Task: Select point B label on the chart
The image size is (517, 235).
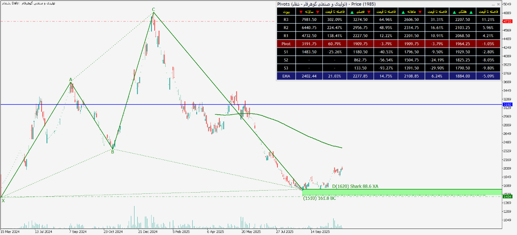Action: tap(113, 152)
